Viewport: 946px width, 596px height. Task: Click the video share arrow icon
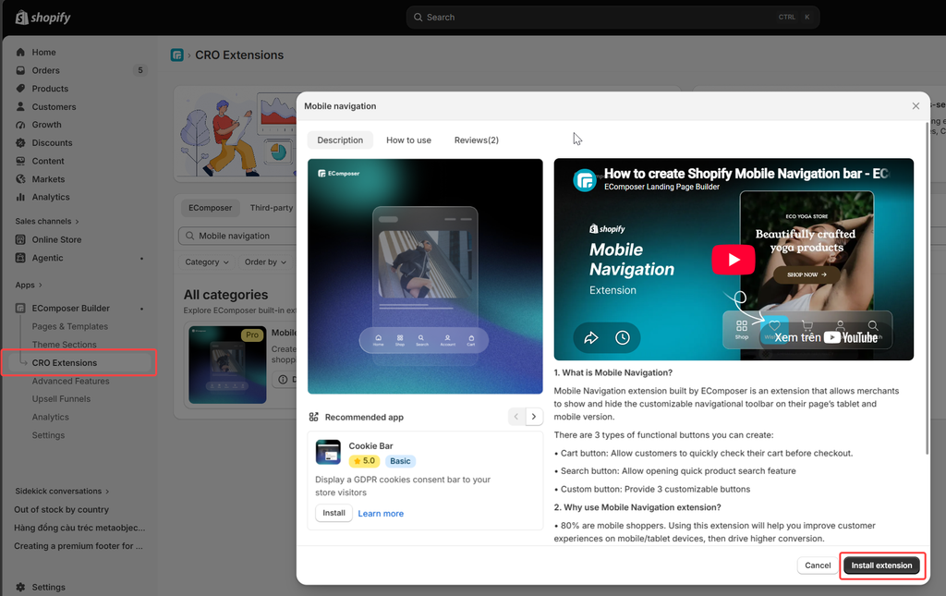[x=590, y=338]
